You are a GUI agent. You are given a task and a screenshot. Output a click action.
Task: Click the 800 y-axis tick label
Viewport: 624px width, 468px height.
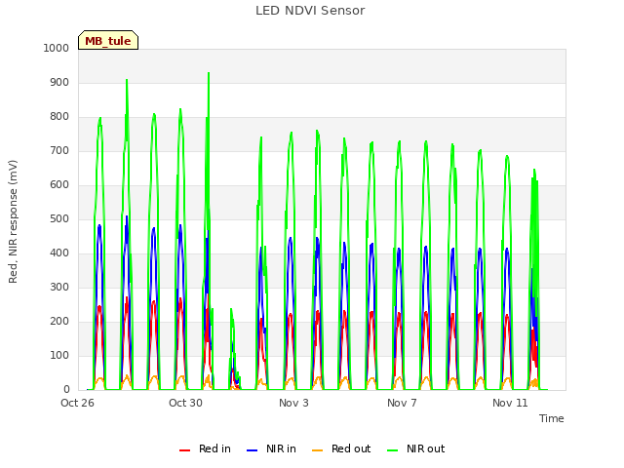click(59, 117)
